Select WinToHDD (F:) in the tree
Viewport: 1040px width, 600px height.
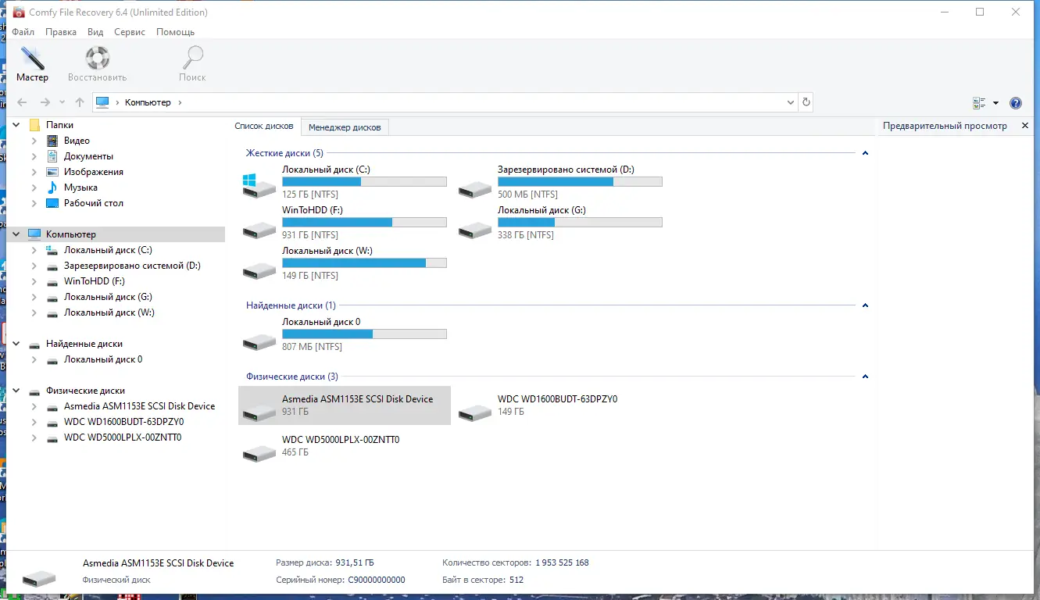tap(95, 281)
